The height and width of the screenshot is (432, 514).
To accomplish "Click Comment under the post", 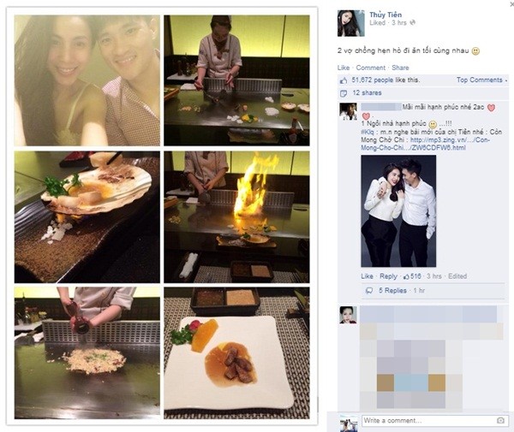I will (370, 68).
